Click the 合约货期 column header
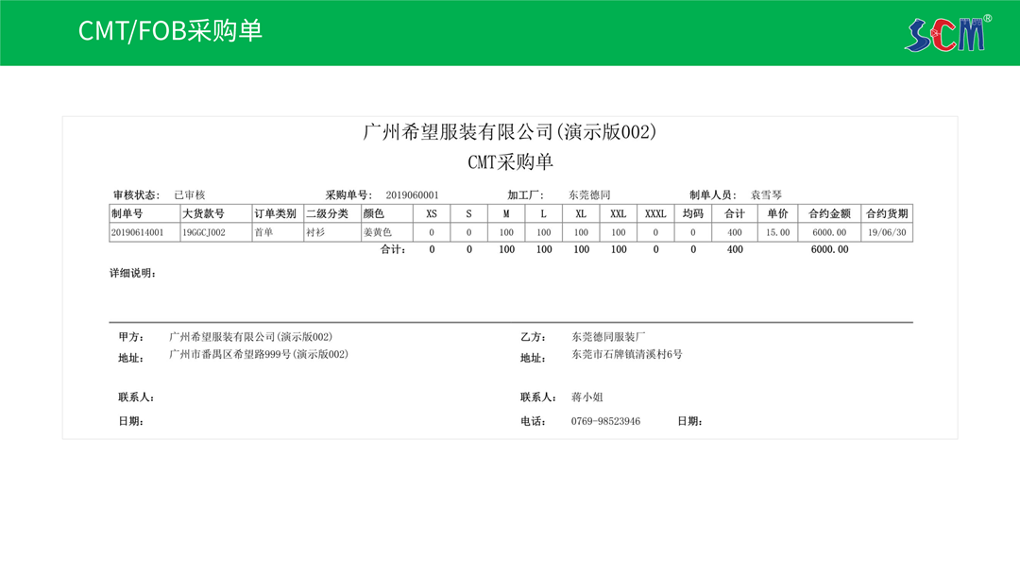This screenshot has height=574, width=1020. [x=887, y=214]
